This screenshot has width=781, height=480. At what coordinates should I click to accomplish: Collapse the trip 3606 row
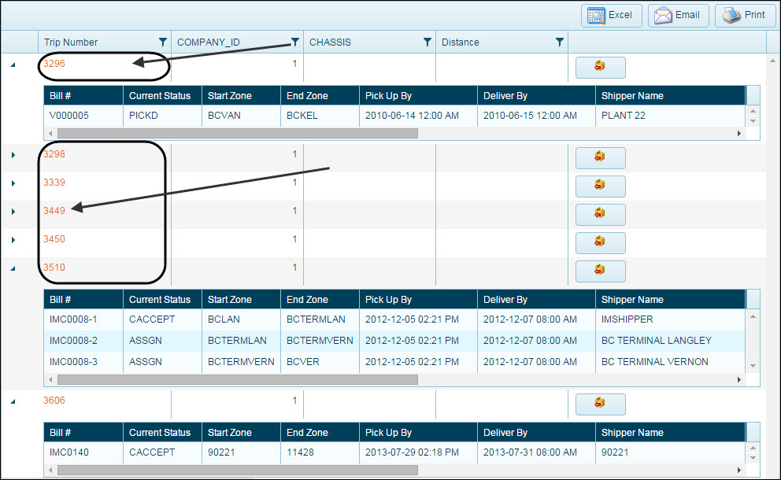(13, 401)
